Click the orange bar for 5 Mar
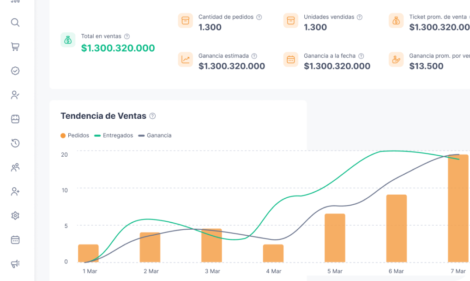Image resolution: width=470 pixels, height=281 pixels. point(335,238)
